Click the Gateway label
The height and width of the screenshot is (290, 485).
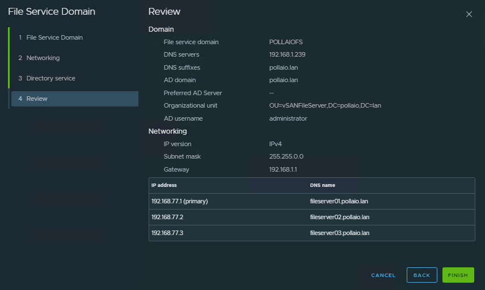(x=176, y=169)
